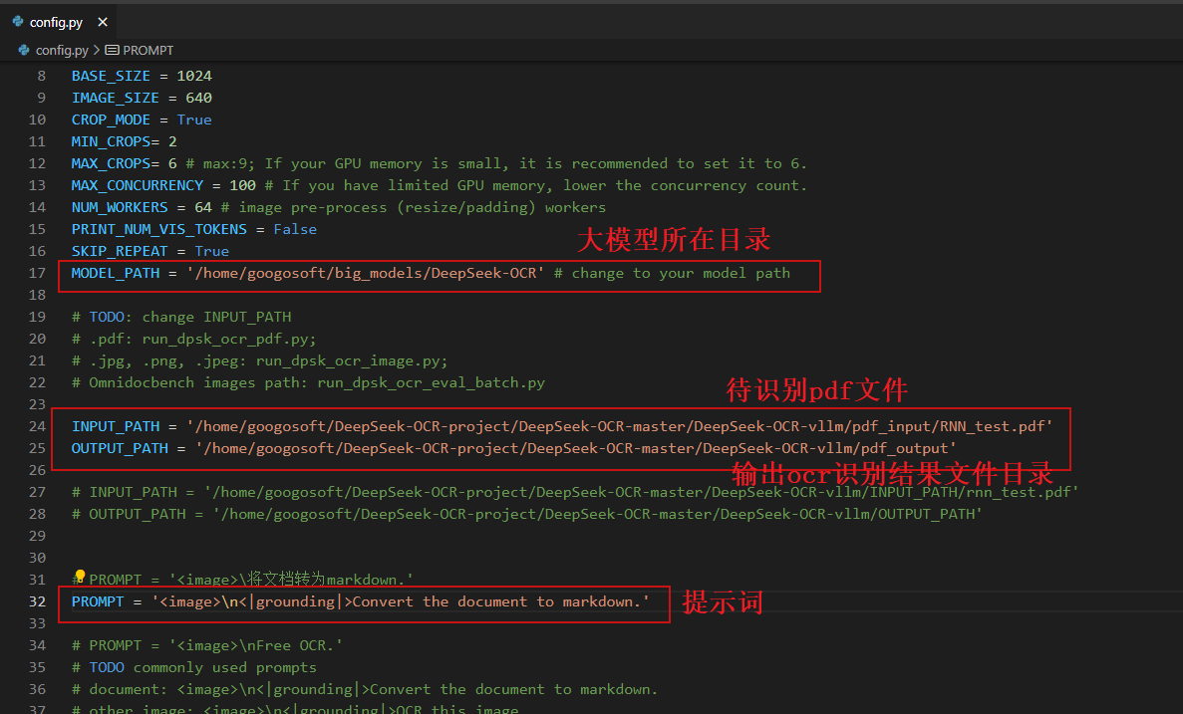
Task: Close the config.py tab
Action: [103, 22]
